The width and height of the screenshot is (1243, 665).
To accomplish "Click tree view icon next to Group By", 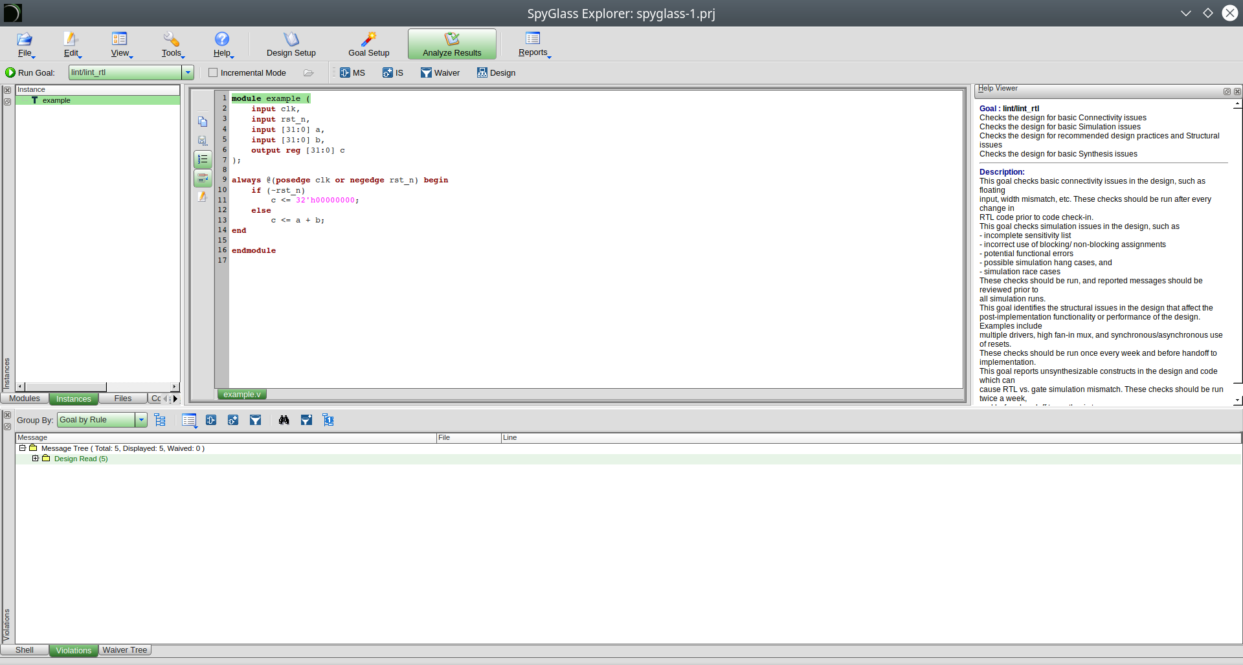I will pos(160,420).
